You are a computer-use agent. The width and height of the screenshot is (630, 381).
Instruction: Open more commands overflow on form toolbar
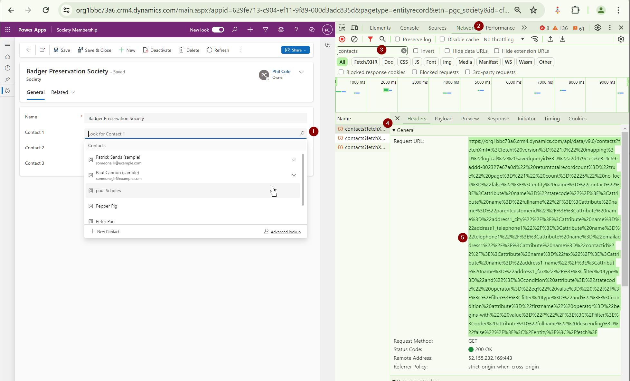(x=240, y=50)
